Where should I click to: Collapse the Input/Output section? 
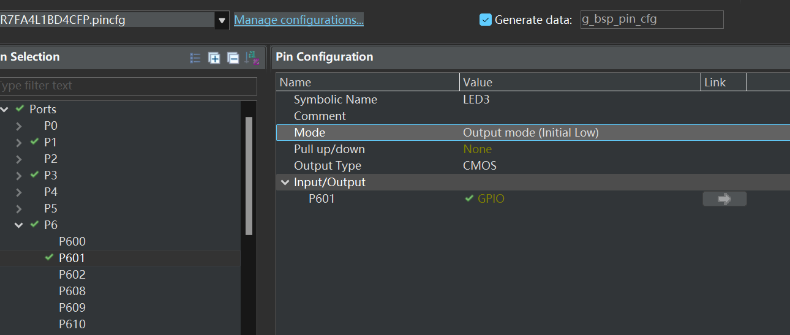click(285, 182)
